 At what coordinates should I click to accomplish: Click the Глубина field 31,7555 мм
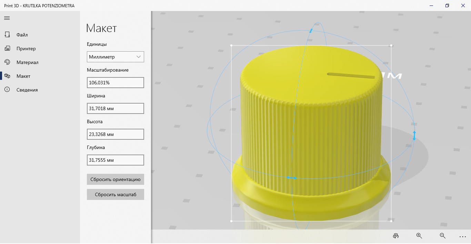click(116, 160)
